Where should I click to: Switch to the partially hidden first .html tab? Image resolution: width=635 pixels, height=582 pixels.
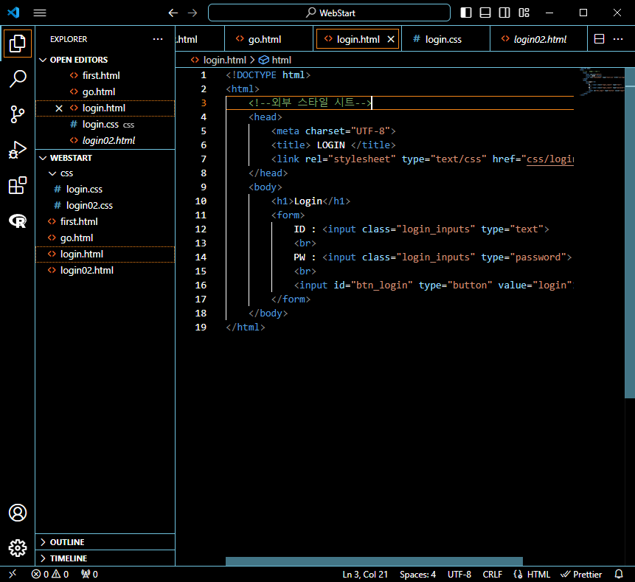pos(199,39)
